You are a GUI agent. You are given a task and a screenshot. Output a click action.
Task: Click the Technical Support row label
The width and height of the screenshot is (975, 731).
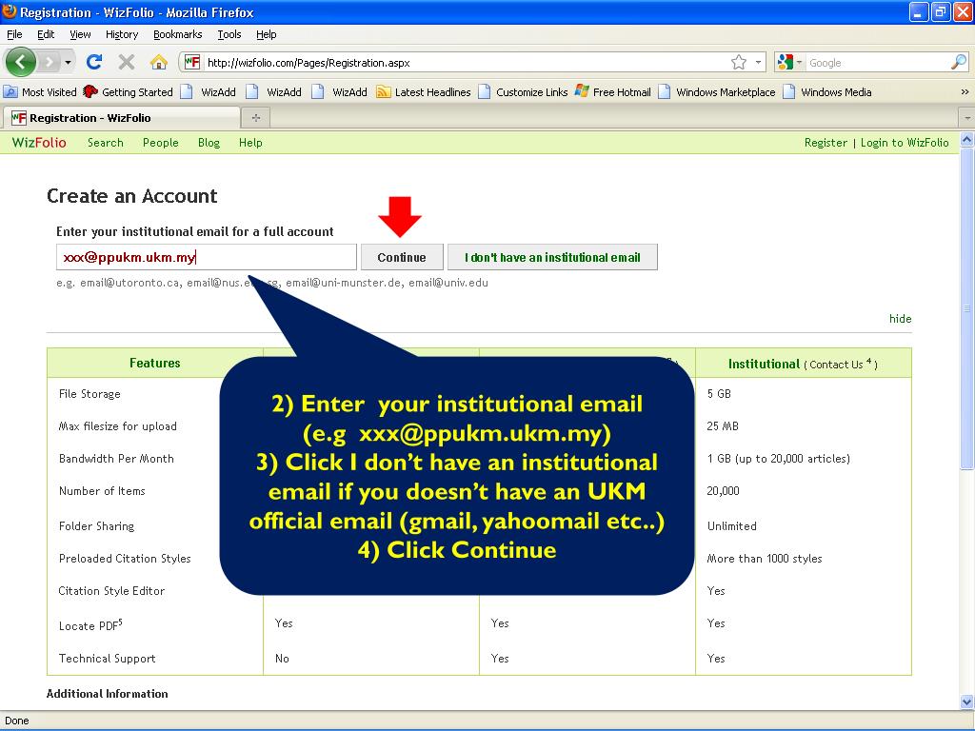coord(107,659)
